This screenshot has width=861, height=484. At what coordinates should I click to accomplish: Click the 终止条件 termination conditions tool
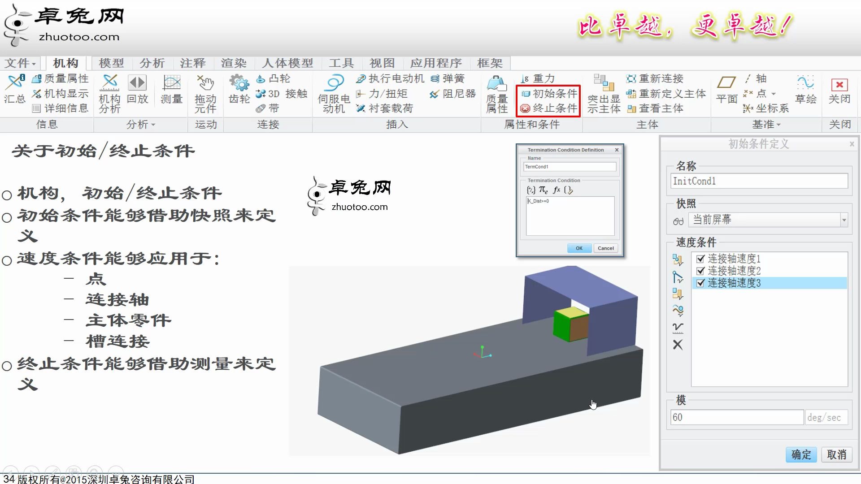point(549,108)
